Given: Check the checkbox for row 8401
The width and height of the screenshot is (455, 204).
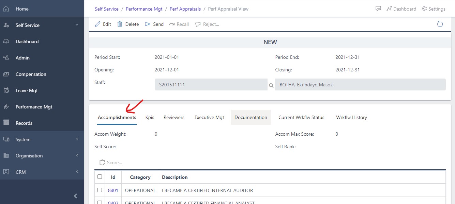Looking at the screenshot, I should click(x=100, y=190).
